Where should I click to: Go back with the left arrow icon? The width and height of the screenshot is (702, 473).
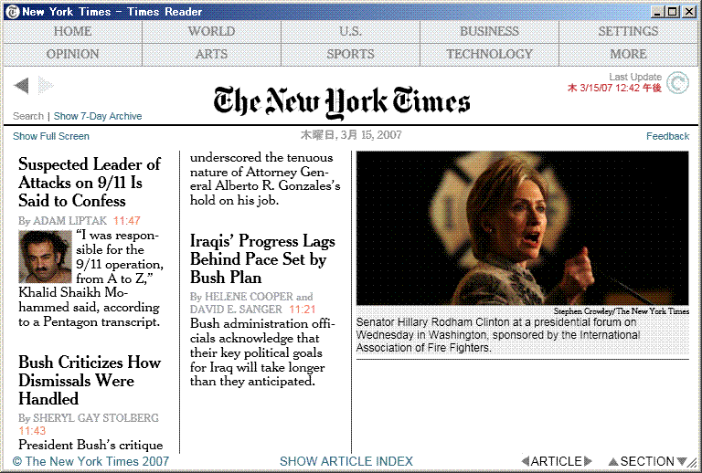pos(22,86)
